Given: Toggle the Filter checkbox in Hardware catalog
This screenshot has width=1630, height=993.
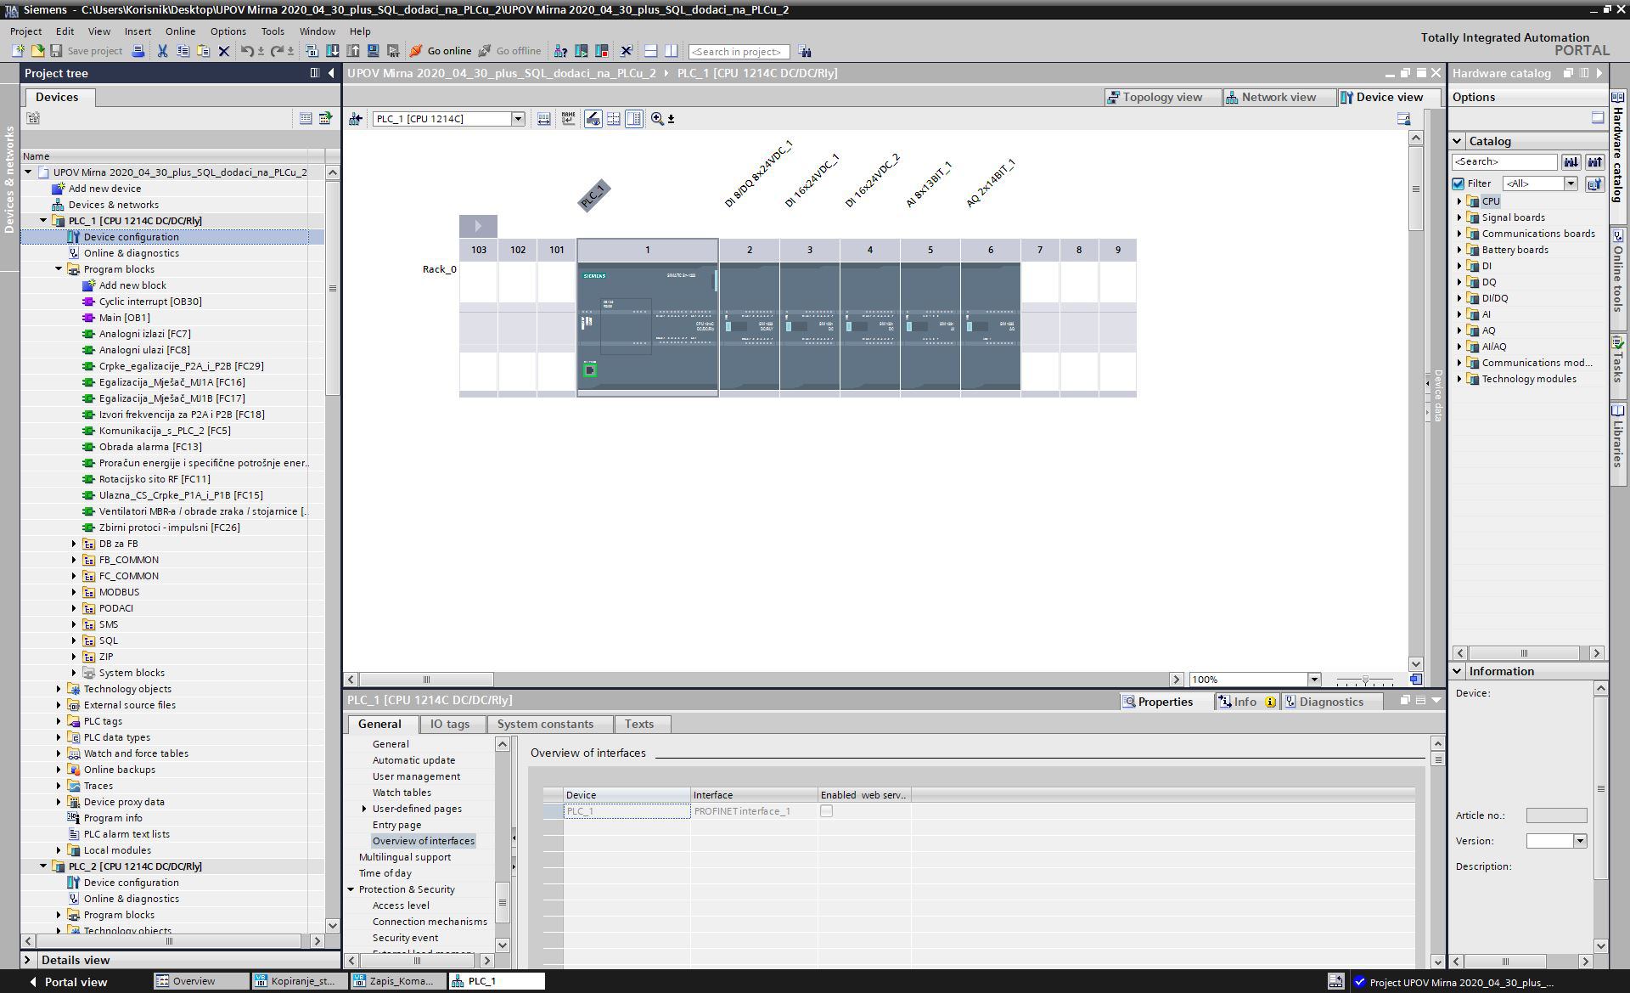Looking at the screenshot, I should point(1459,183).
